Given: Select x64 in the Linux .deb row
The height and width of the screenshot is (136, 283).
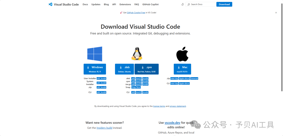Looking at the screenshot, I should [x=133, y=78].
